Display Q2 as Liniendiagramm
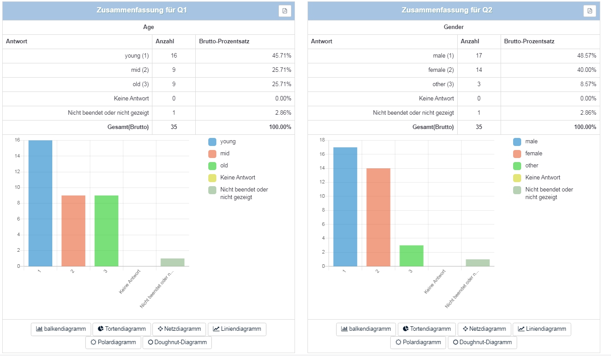 click(542, 329)
